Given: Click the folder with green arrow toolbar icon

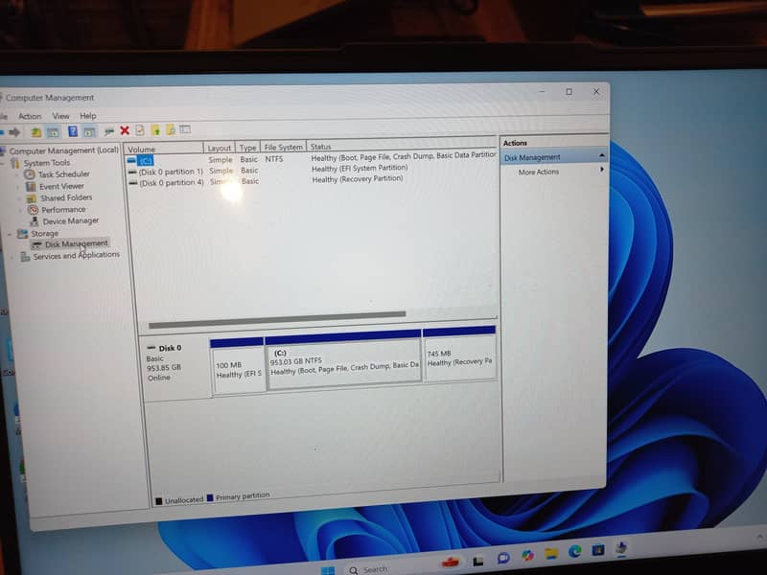Looking at the screenshot, I should [x=155, y=130].
